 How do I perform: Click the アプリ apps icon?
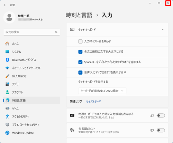click(7, 84)
